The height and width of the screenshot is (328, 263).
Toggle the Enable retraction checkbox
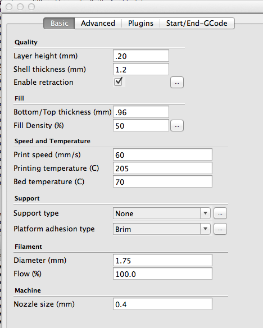119,81
